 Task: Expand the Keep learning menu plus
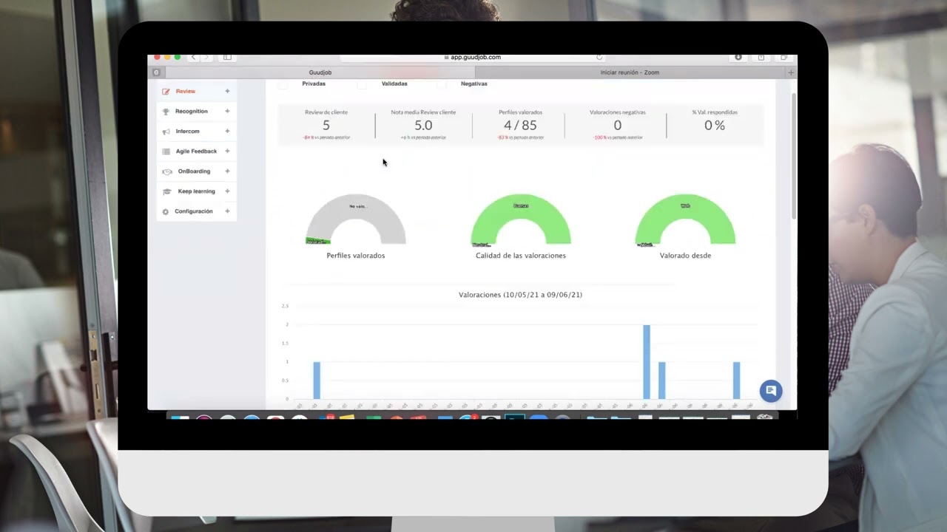coord(227,191)
